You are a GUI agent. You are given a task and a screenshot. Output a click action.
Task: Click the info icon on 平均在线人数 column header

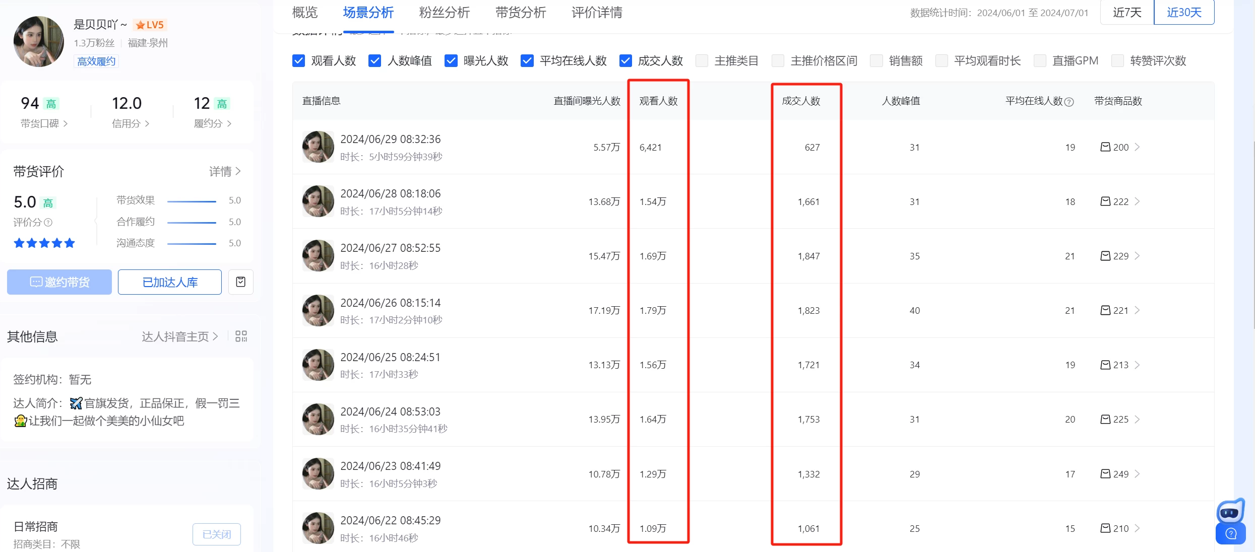pos(1070,102)
